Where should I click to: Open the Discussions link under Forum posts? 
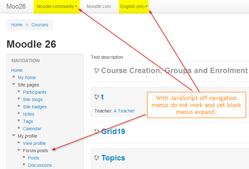point(40,165)
